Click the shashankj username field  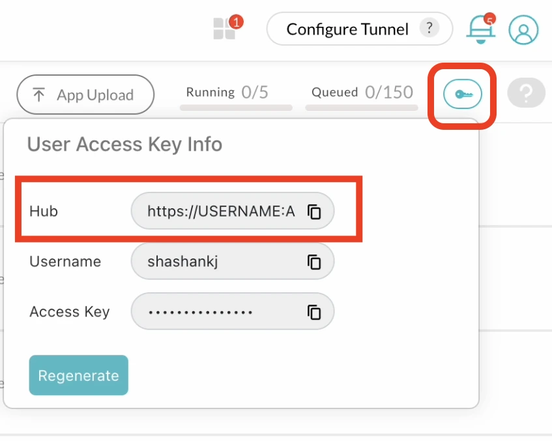point(220,262)
